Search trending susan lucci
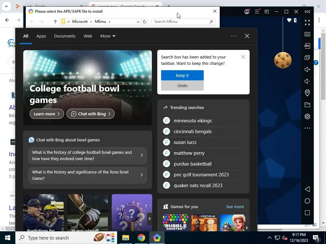 coord(203,142)
